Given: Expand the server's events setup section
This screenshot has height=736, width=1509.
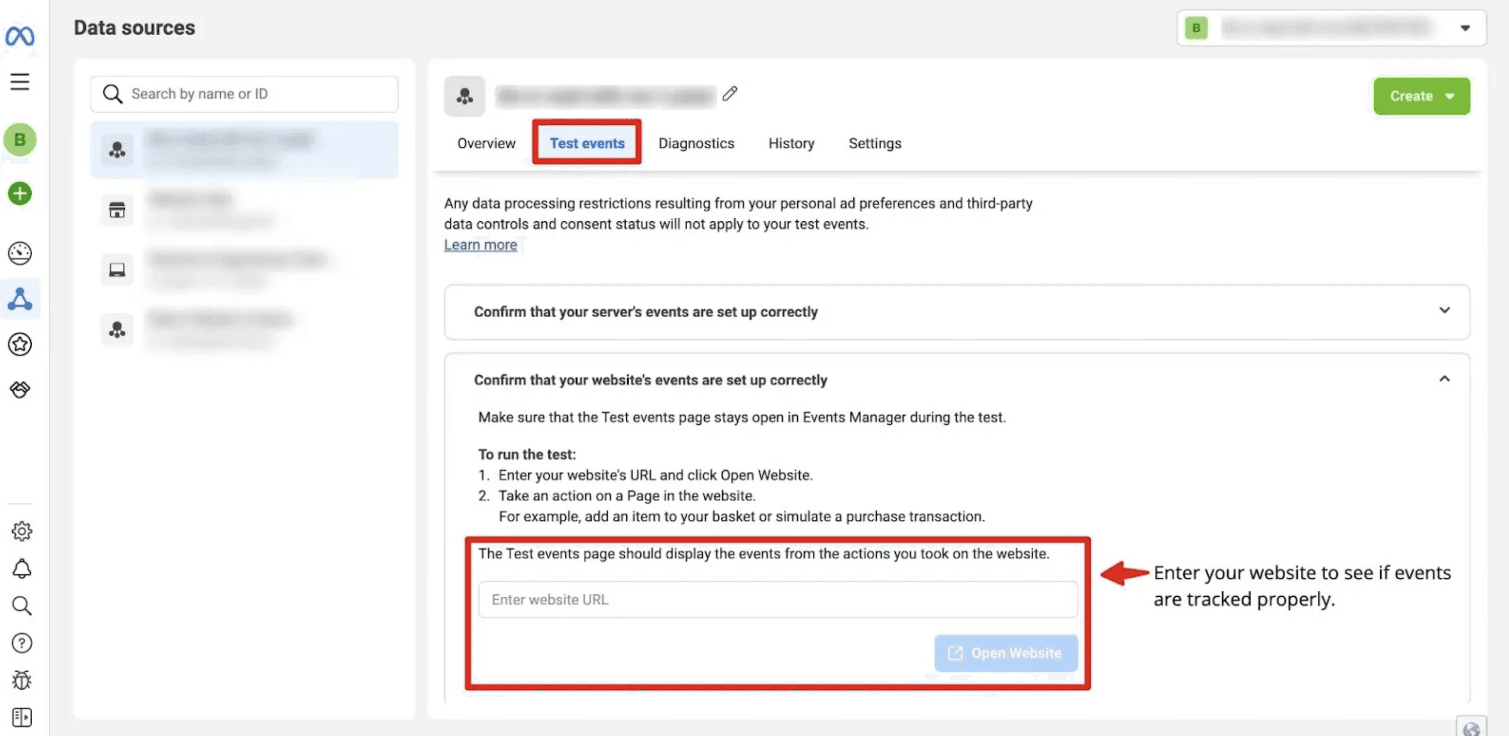Looking at the screenshot, I should pyautogui.click(x=1444, y=310).
